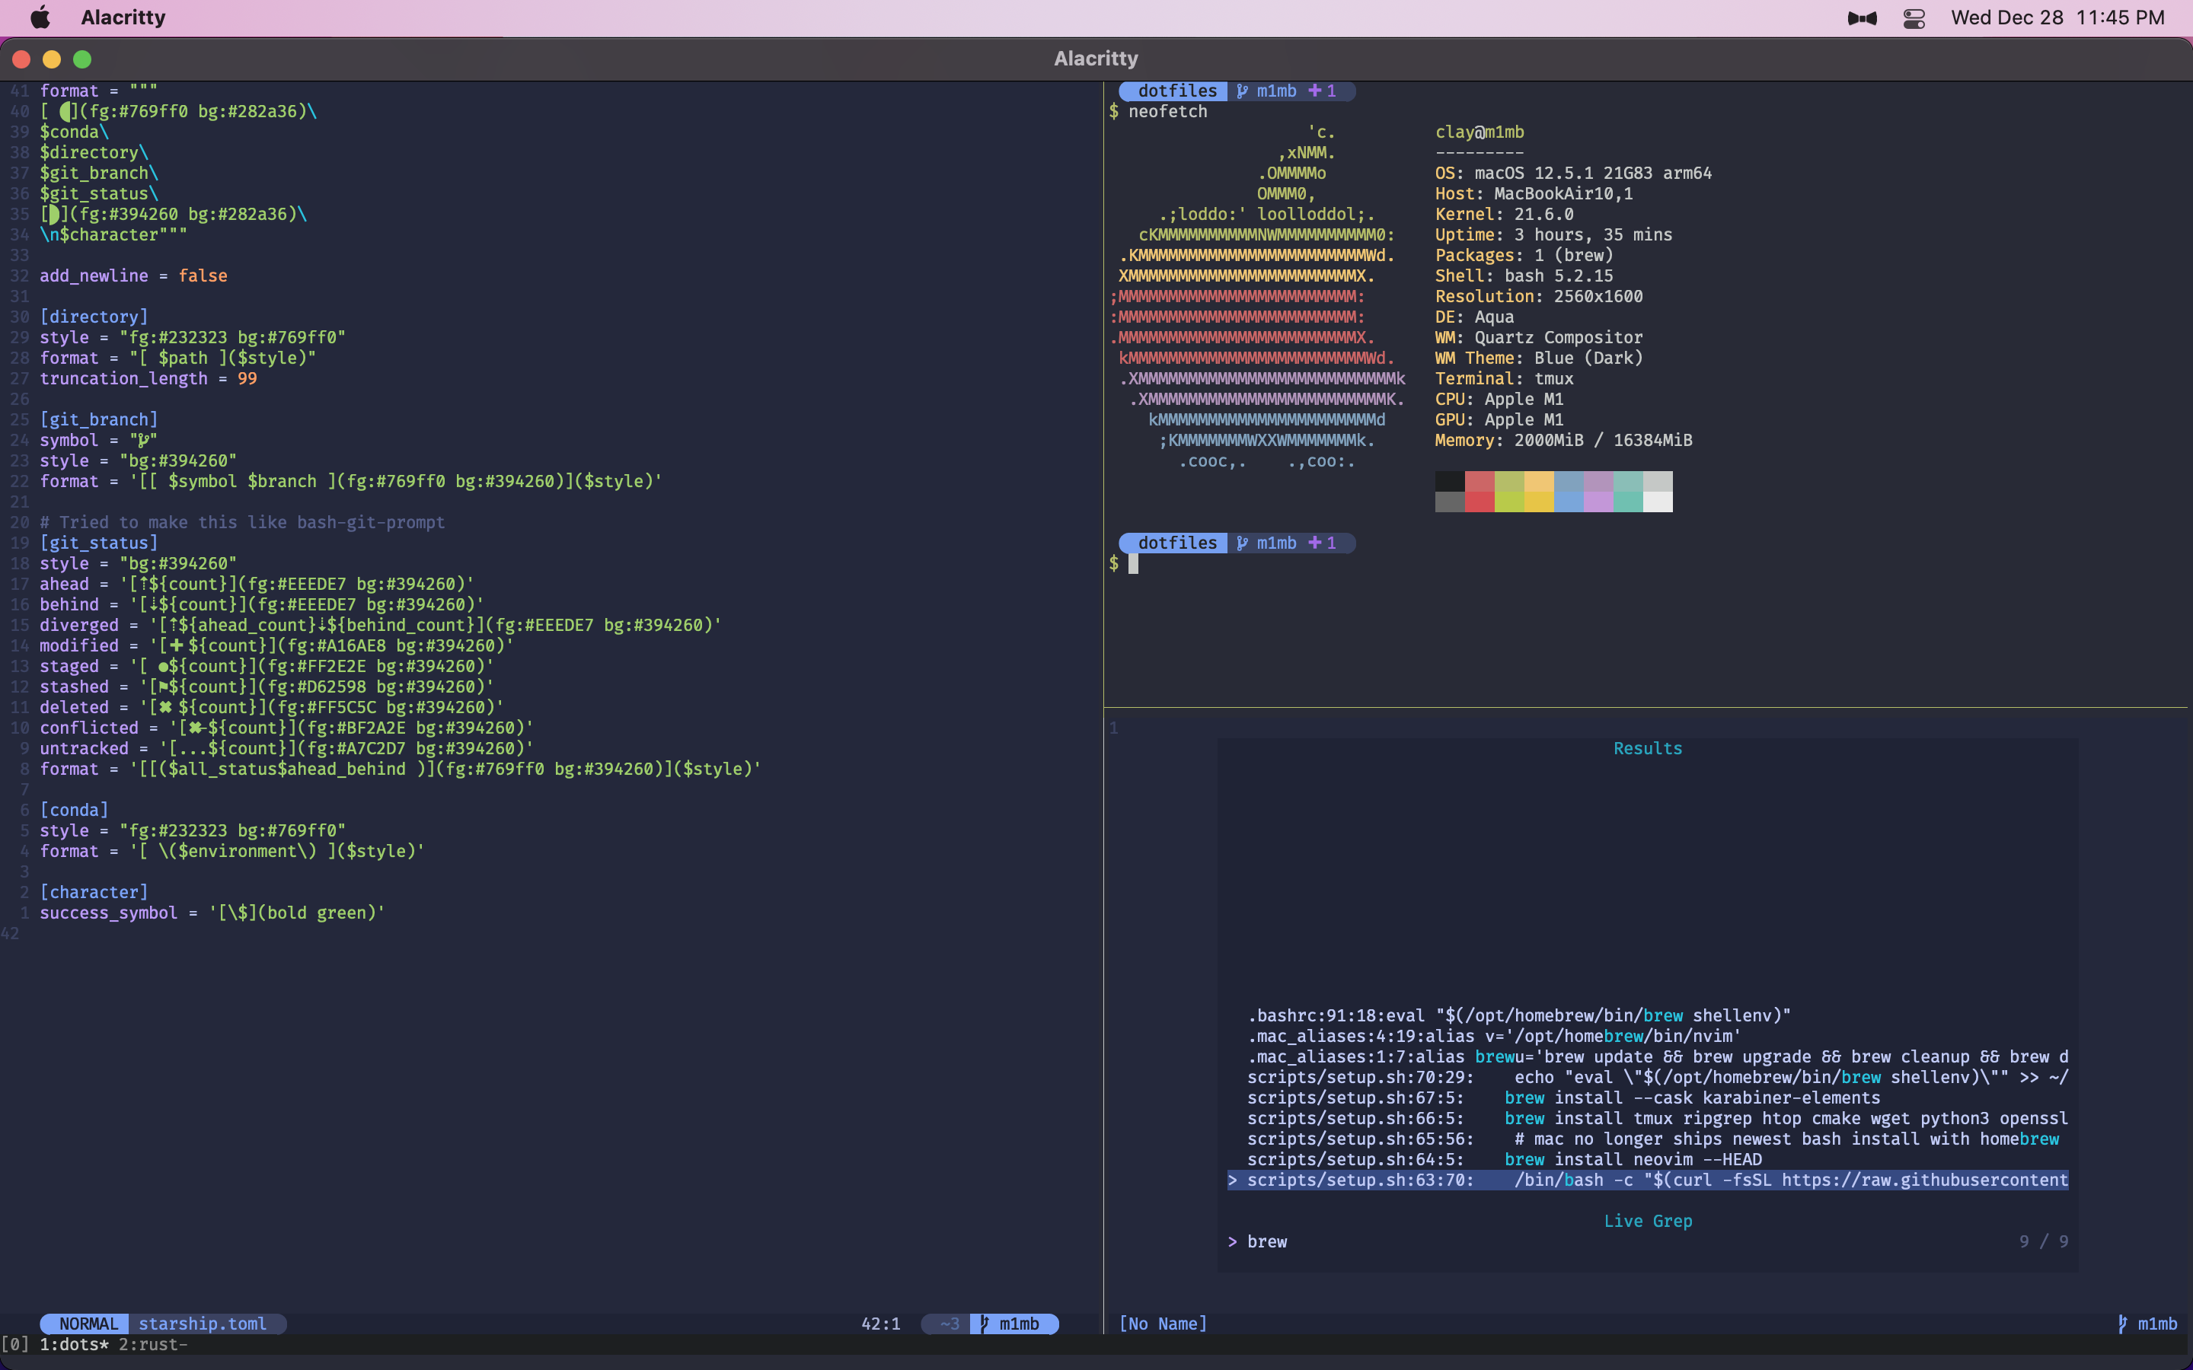
Task: Click the ~3 git change count in statusline
Action: 949,1324
